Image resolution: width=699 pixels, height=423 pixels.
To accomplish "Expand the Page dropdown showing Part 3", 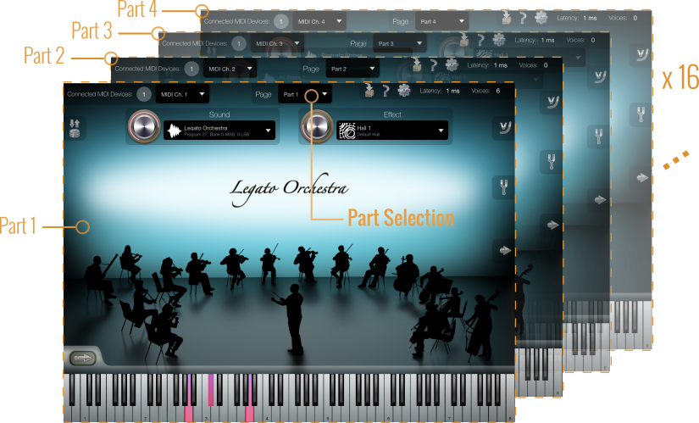I will (x=400, y=44).
